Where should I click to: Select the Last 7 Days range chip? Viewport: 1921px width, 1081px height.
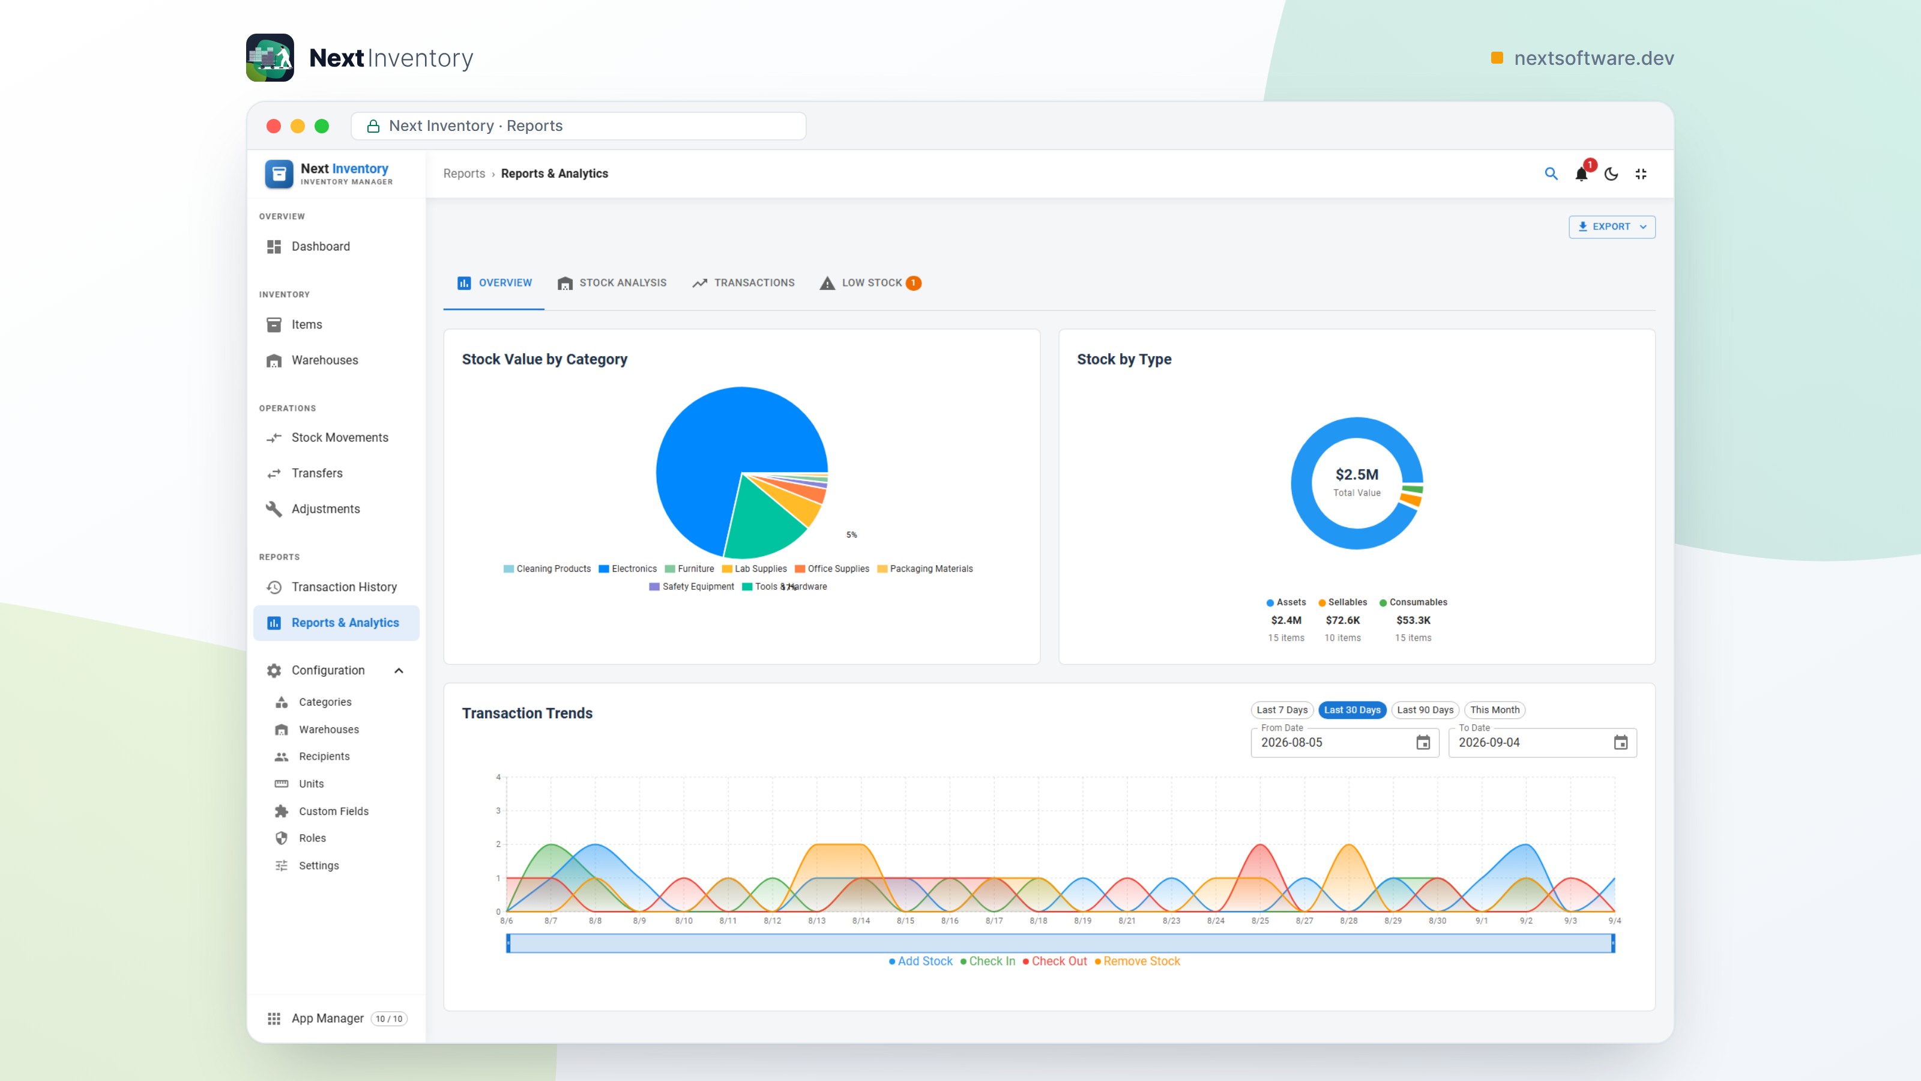click(x=1282, y=710)
